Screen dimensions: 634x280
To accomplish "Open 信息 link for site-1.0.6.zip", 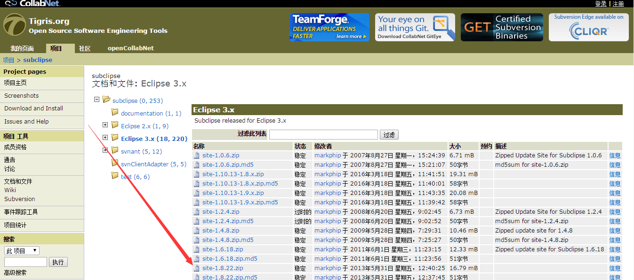I will 615,156.
